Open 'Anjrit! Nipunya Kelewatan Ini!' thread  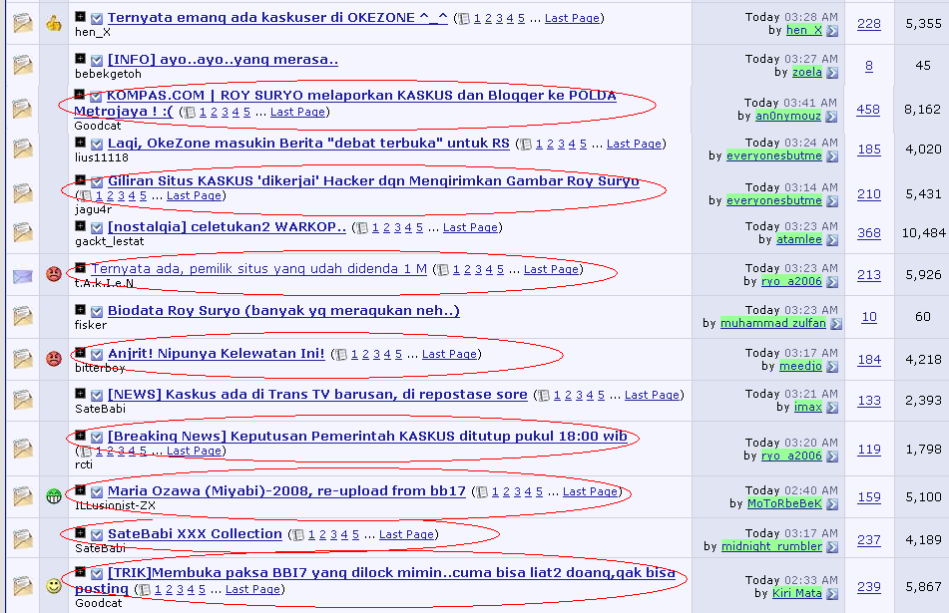(217, 354)
